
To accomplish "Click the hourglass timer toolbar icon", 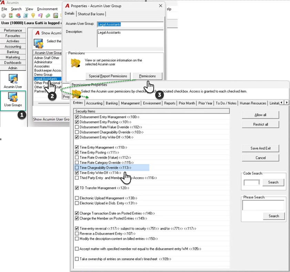I will pyautogui.click(x=11, y=16).
